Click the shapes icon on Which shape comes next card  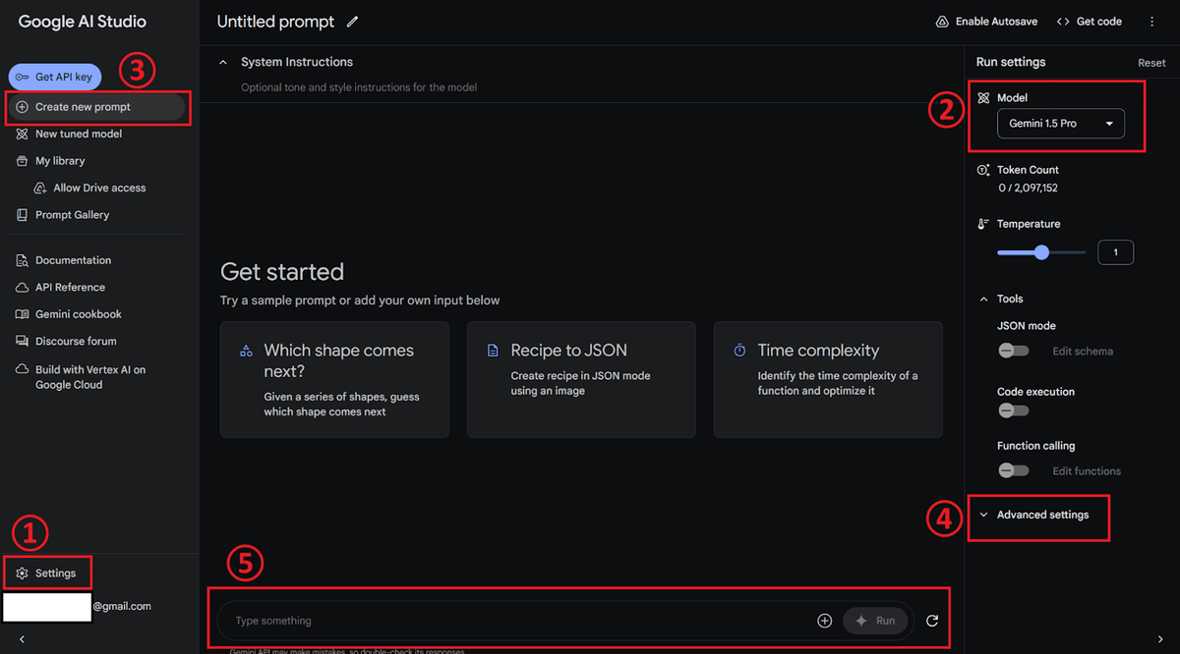click(x=247, y=351)
